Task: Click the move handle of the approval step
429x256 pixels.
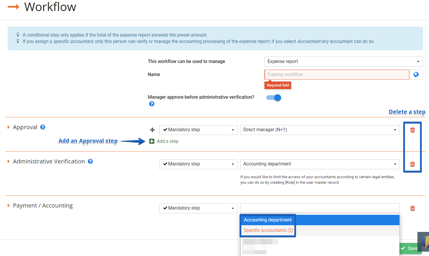Action: point(152,130)
